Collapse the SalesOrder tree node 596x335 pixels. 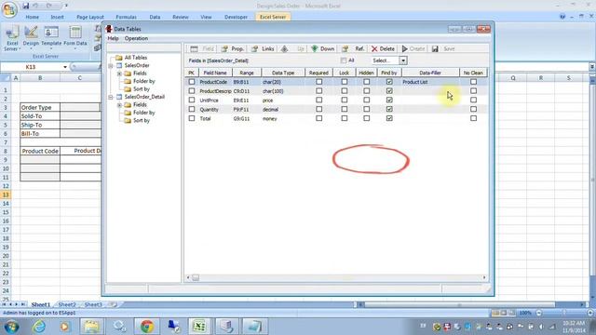pos(111,66)
